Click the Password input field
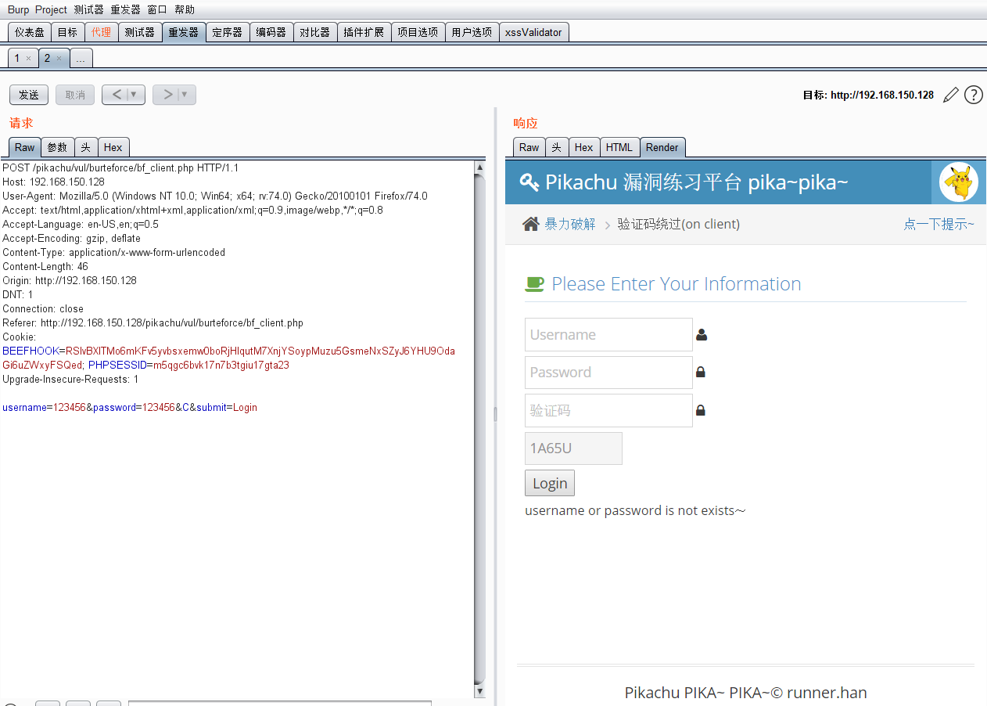The height and width of the screenshot is (706, 987). 608,373
